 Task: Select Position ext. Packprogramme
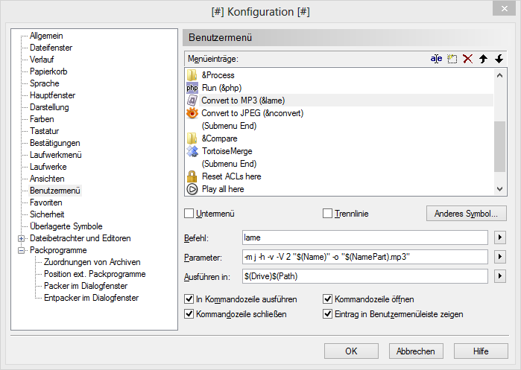(x=95, y=274)
